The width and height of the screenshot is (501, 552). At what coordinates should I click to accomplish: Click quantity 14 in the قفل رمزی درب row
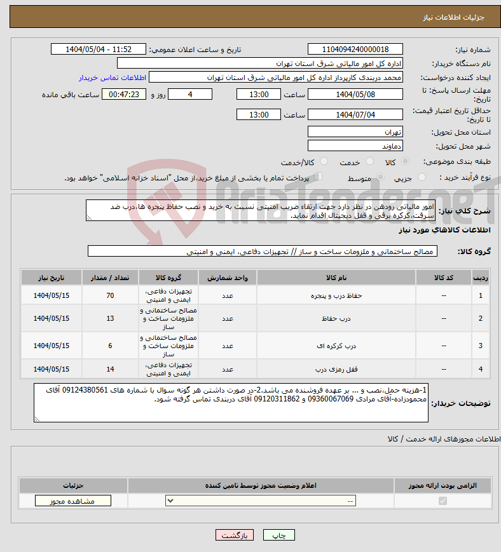(x=110, y=369)
